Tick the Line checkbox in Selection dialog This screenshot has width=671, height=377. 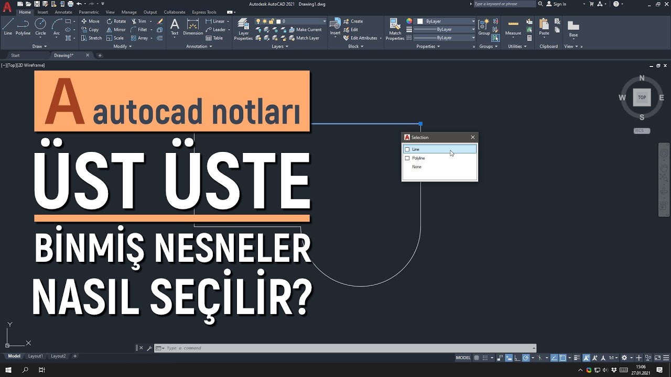[407, 149]
